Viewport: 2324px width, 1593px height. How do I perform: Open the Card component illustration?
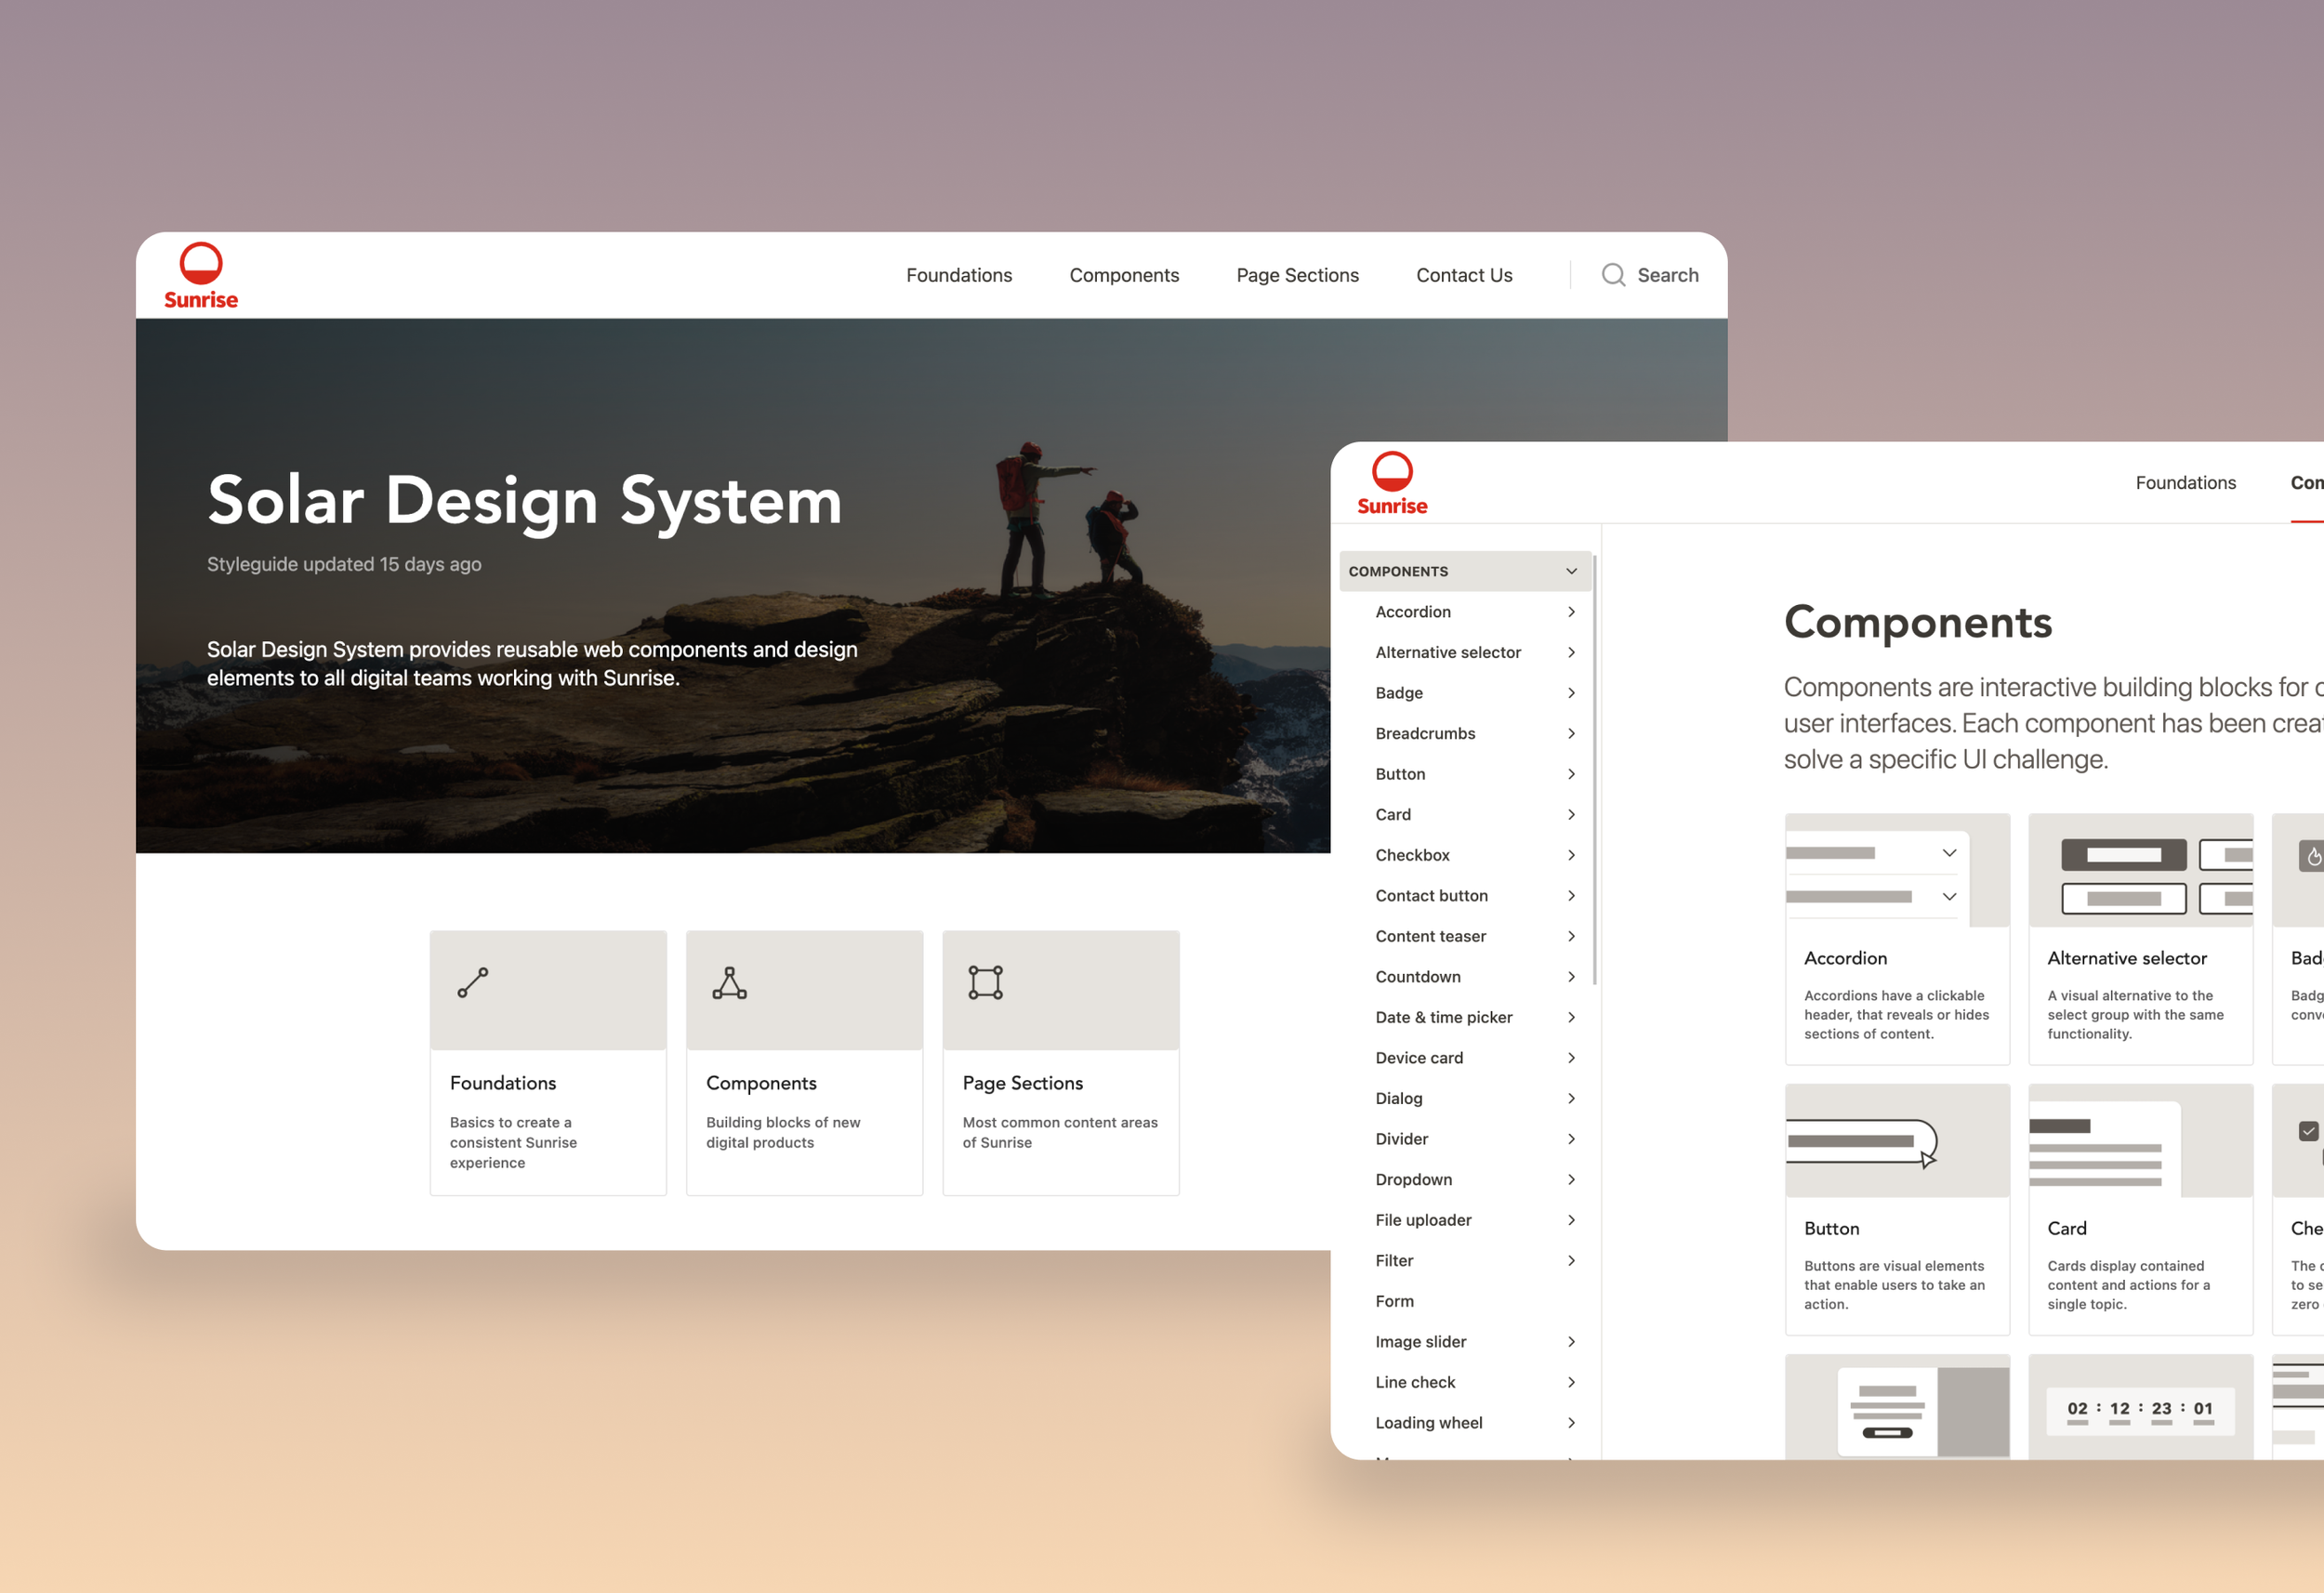[x=2140, y=1141]
